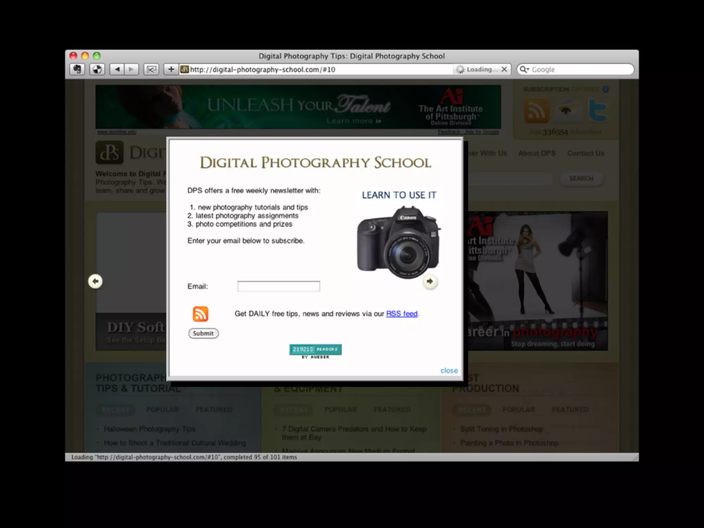Open the RSS feed link
Image resolution: width=704 pixels, height=528 pixels.
pos(401,314)
